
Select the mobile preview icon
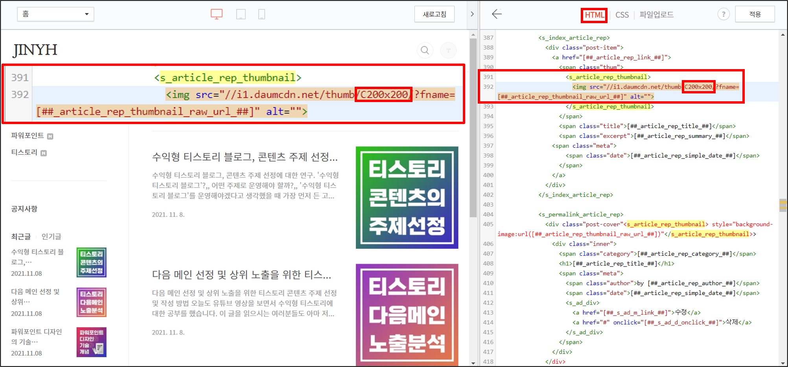pyautogui.click(x=261, y=15)
